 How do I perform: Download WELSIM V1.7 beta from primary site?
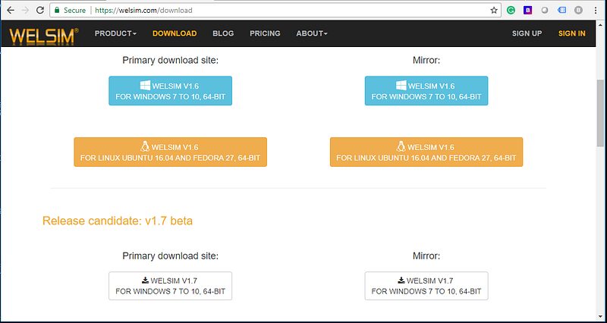[x=170, y=286]
